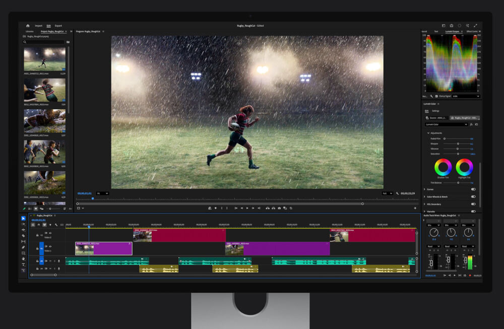The height and width of the screenshot is (329, 504).
Task: Click the Add Marker icon in Program monitor
Action: 215,208
